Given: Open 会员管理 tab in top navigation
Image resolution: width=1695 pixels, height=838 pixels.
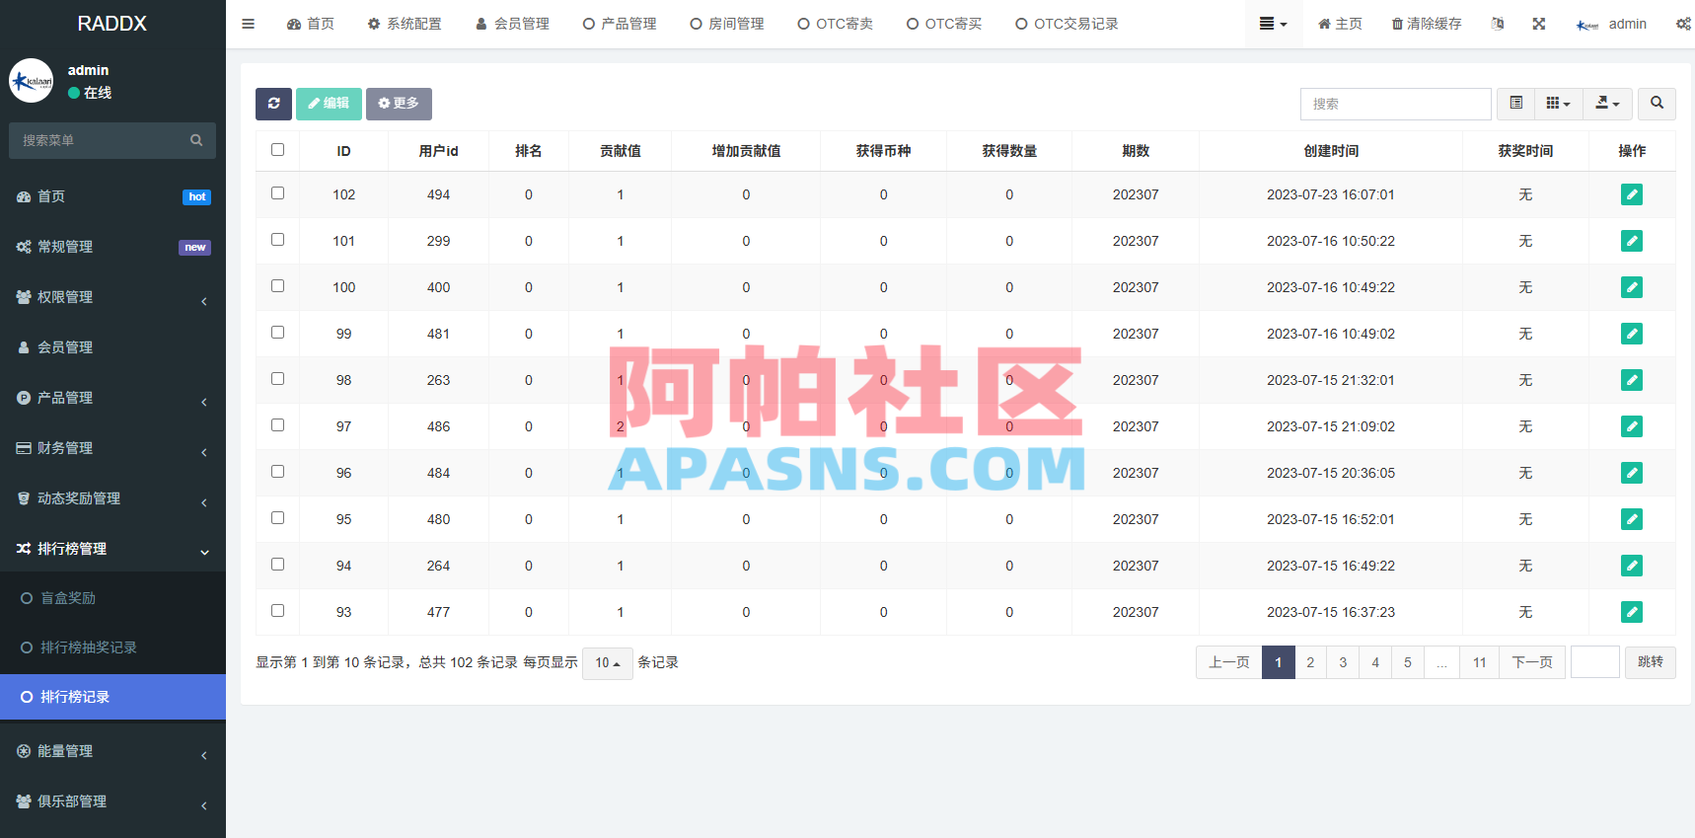Looking at the screenshot, I should point(512,24).
